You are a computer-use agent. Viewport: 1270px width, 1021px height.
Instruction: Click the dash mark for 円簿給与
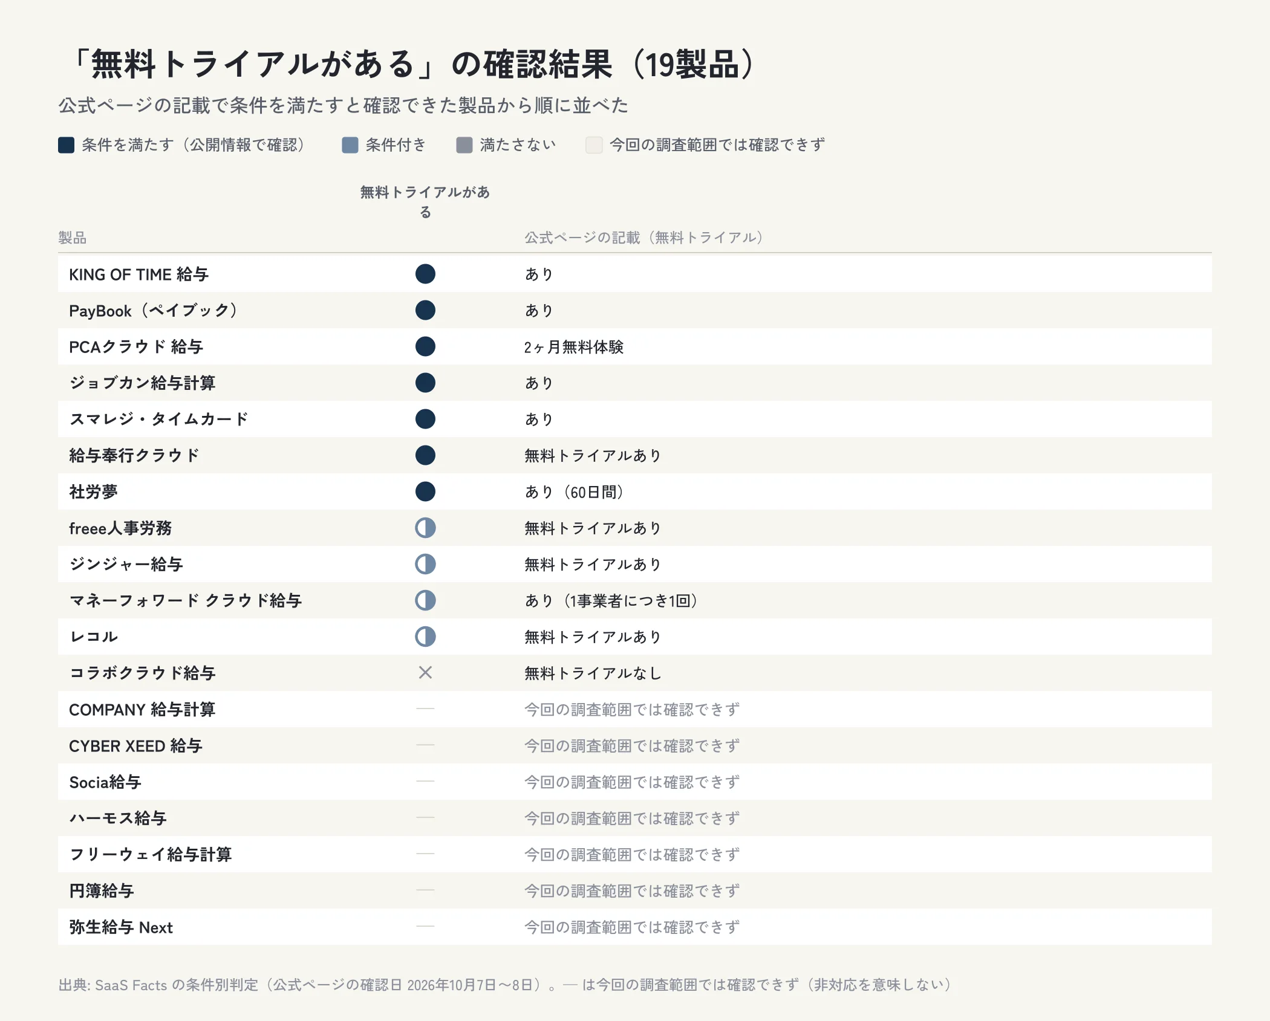pyautogui.click(x=425, y=890)
